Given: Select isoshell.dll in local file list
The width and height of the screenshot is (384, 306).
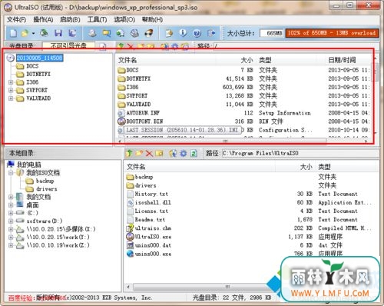Looking at the screenshot, I should 153,202.
